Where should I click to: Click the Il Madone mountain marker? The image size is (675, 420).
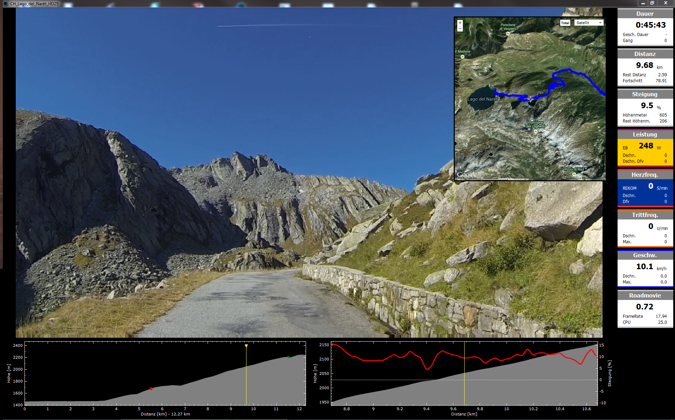tap(462, 56)
